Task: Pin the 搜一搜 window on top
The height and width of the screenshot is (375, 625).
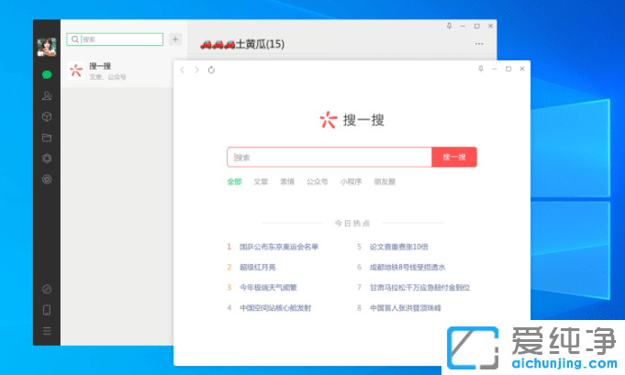Action: pyautogui.click(x=481, y=69)
